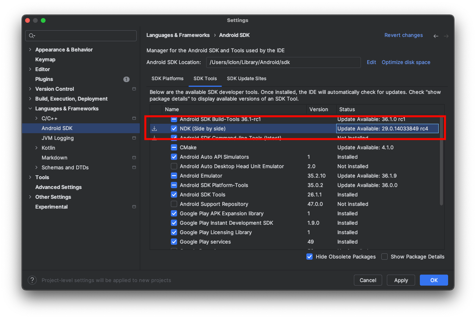Uncheck Android Auto API Simulators
The image size is (476, 319).
(x=174, y=157)
